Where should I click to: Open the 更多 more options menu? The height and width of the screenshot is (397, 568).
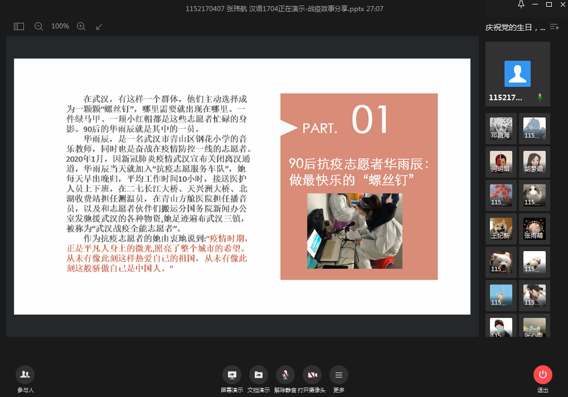338,379
